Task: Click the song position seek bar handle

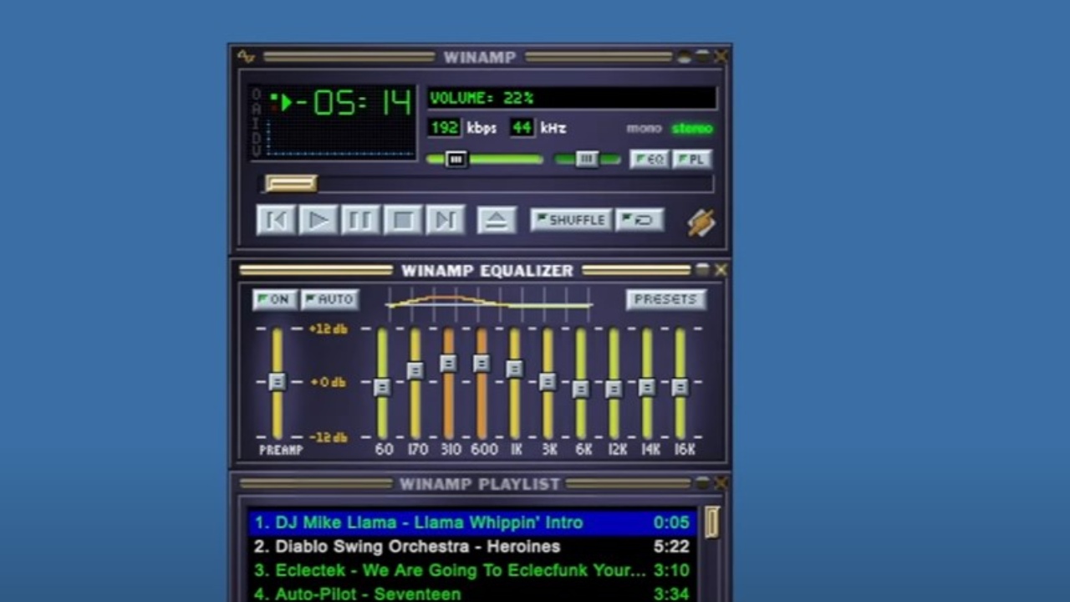Action: coord(291,183)
